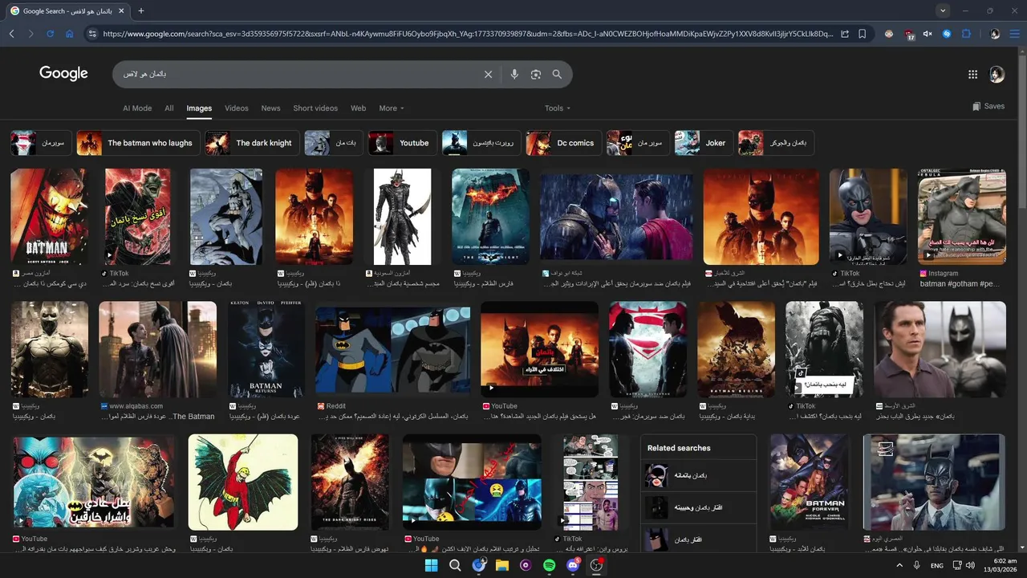The height and width of the screenshot is (578, 1027).
Task: Select the Youtube filter chip
Action: (x=402, y=143)
